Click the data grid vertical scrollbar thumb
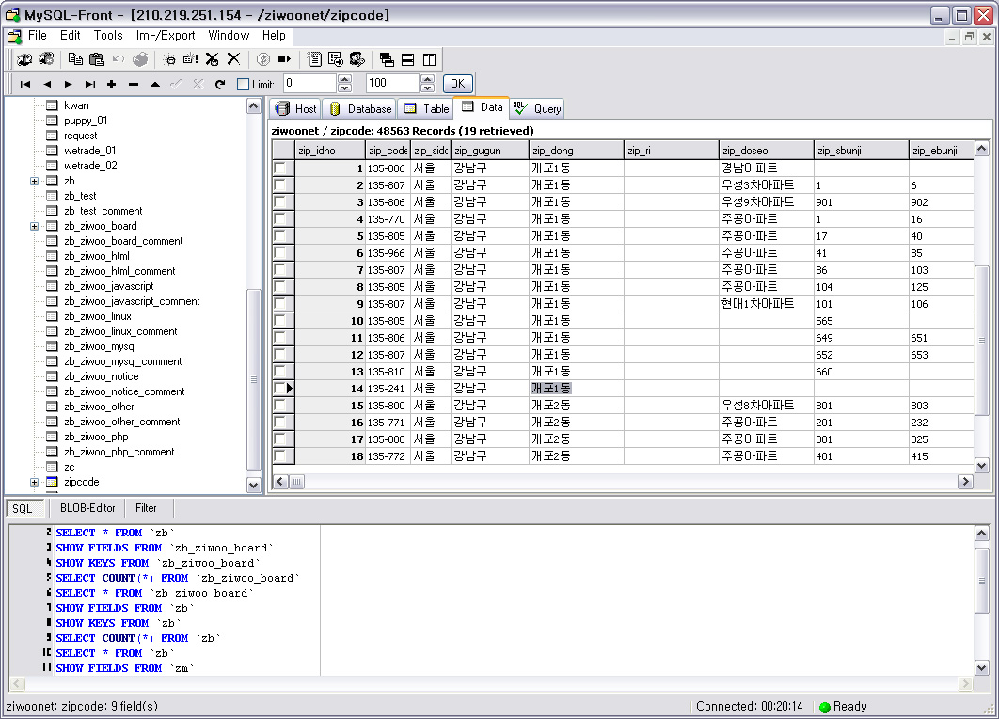Screen dimensions: 999x719 pyautogui.click(x=982, y=341)
